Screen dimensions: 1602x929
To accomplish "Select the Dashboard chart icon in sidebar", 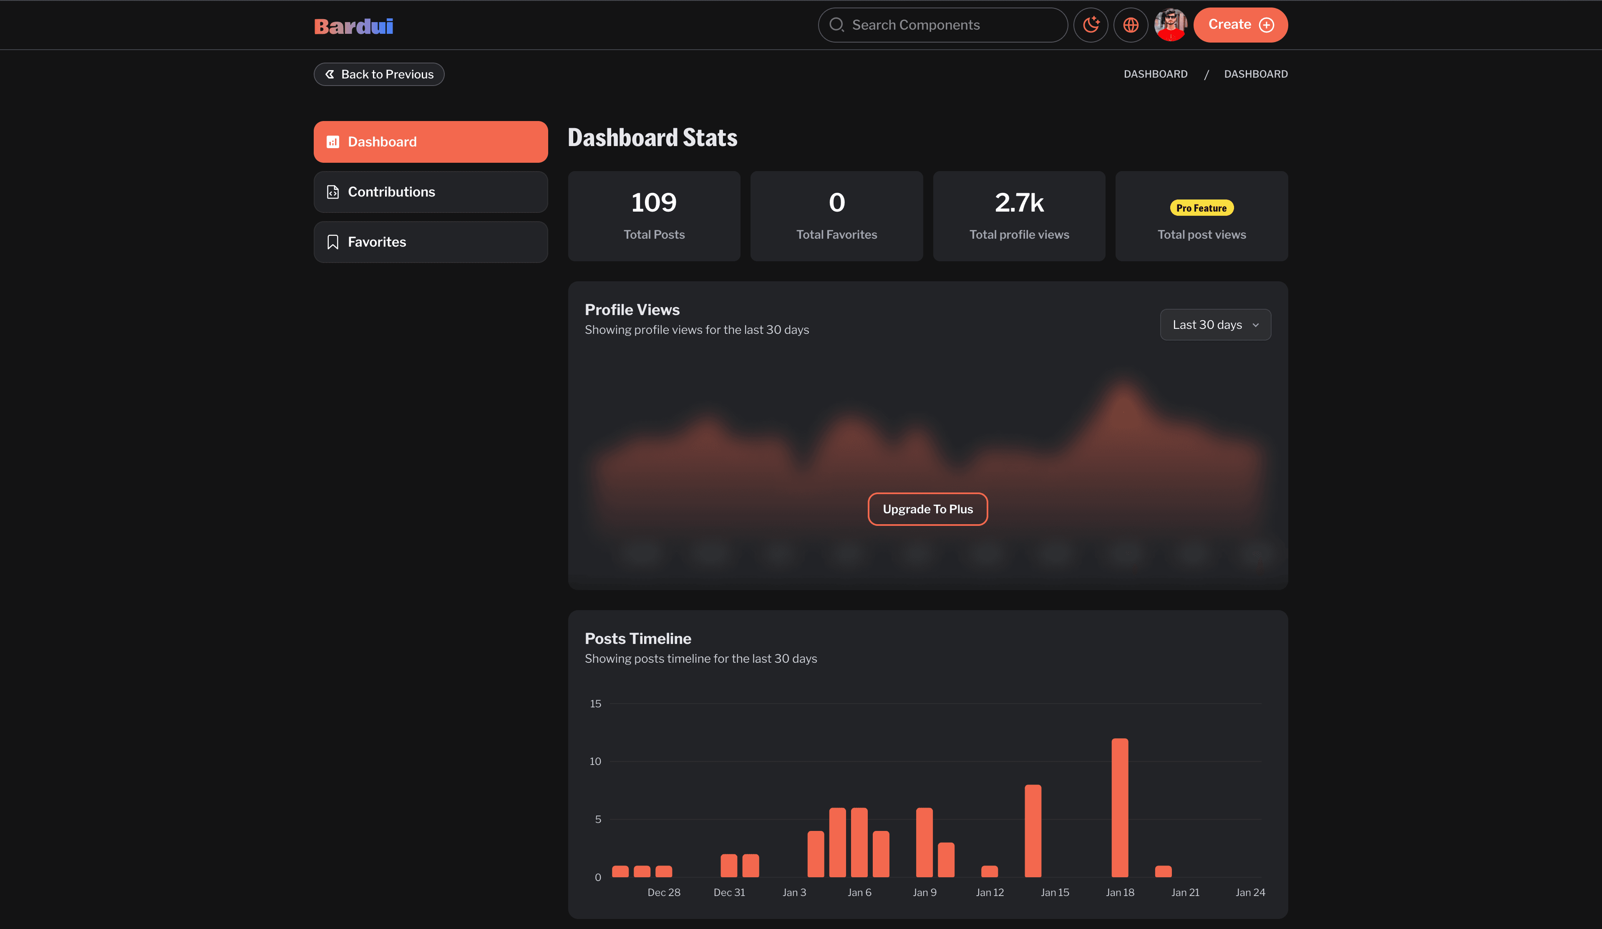I will pos(333,141).
